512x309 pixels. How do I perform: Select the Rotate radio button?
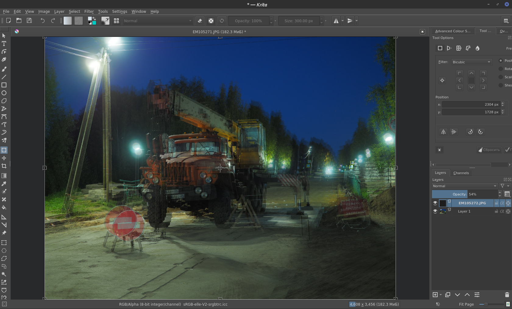click(501, 69)
